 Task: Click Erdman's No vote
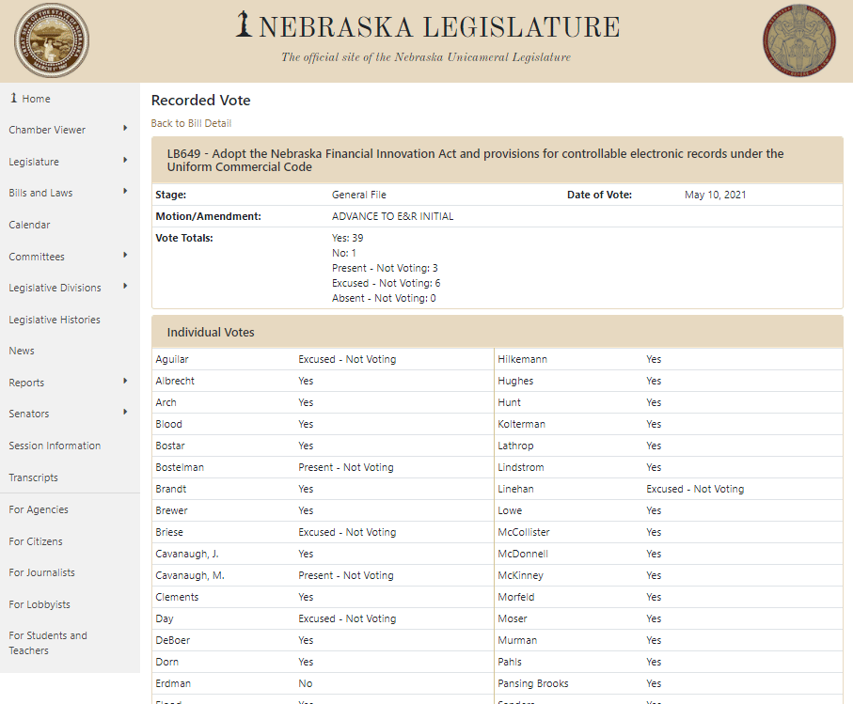[x=306, y=684]
